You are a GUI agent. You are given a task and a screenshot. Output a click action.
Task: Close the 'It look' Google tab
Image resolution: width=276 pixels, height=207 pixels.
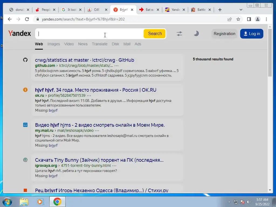(80, 10)
